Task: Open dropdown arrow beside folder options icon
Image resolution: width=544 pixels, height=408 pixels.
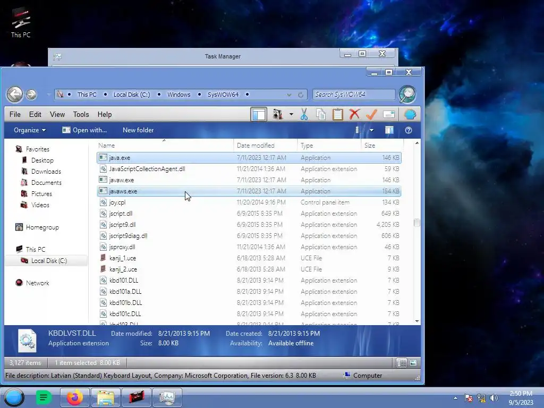Action: click(291, 114)
